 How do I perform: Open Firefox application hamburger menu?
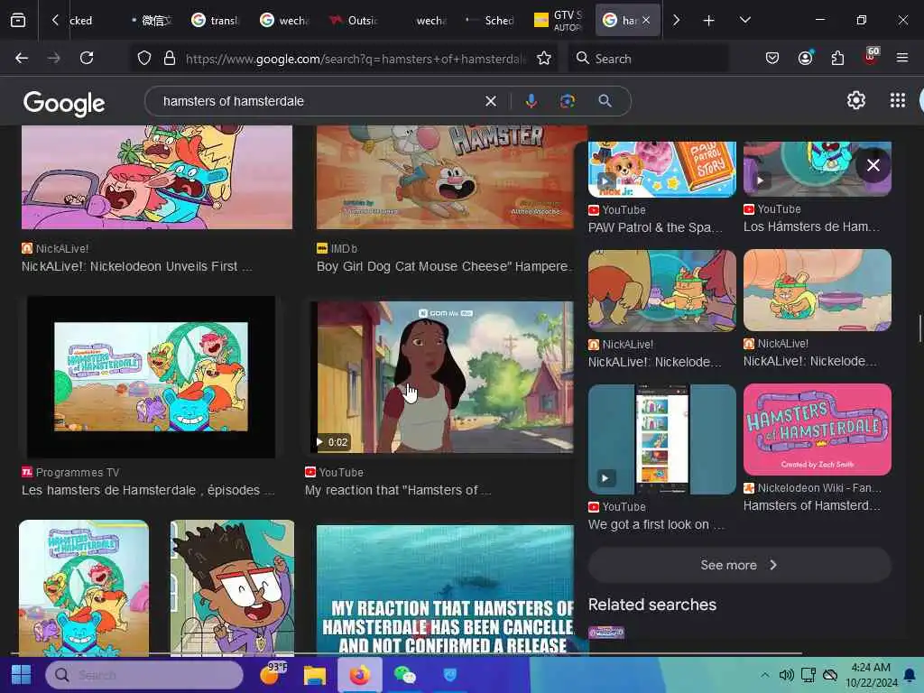(901, 58)
